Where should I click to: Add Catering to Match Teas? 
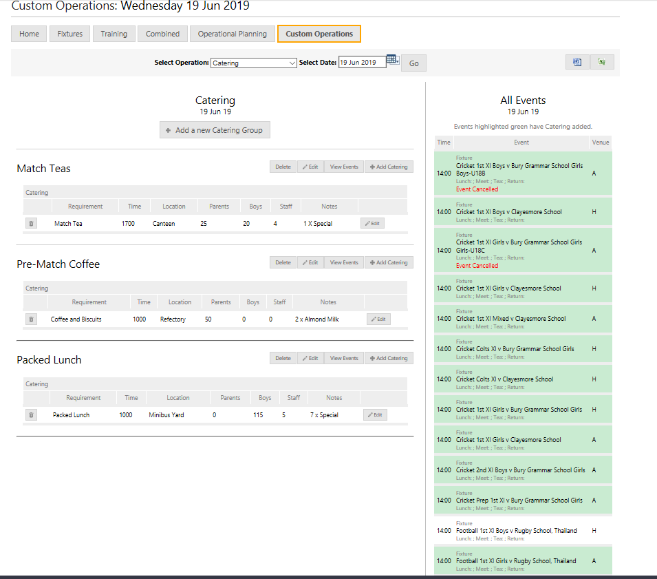(389, 167)
